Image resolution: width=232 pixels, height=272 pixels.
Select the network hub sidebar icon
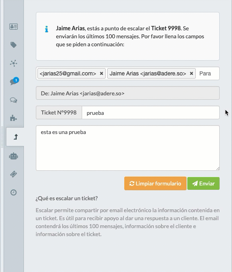tap(14, 63)
